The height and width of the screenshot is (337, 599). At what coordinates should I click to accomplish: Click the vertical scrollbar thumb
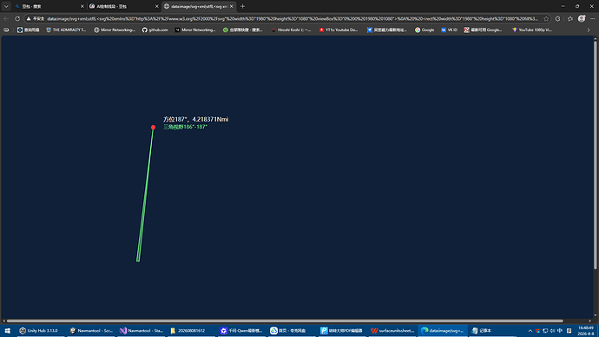[x=596, y=155]
